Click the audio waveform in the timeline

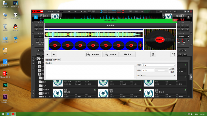point(94,34)
